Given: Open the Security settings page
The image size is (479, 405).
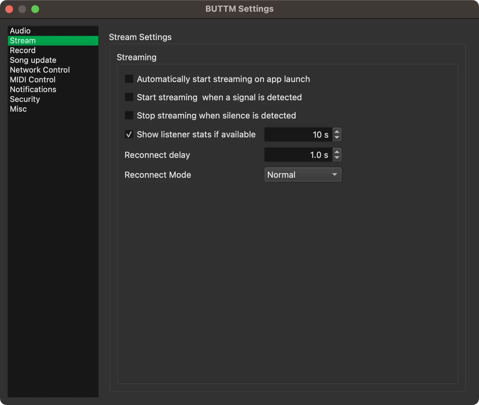Looking at the screenshot, I should (x=25, y=99).
